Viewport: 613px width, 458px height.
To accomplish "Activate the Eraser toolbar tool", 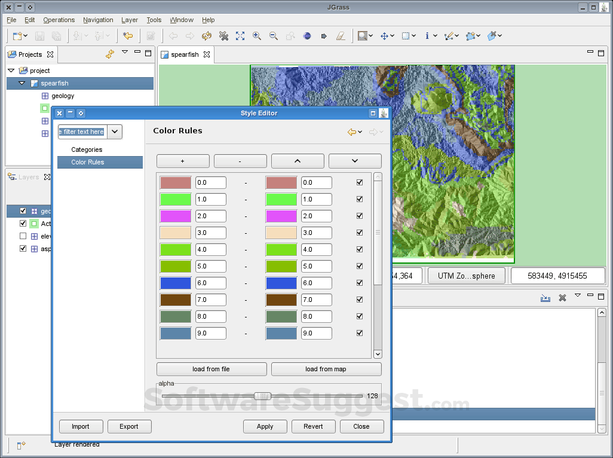I will [x=341, y=36].
